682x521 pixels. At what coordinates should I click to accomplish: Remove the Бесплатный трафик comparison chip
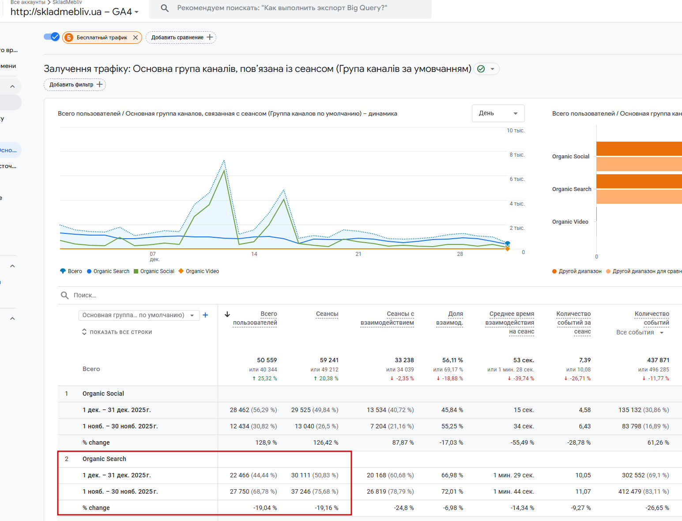[136, 37]
